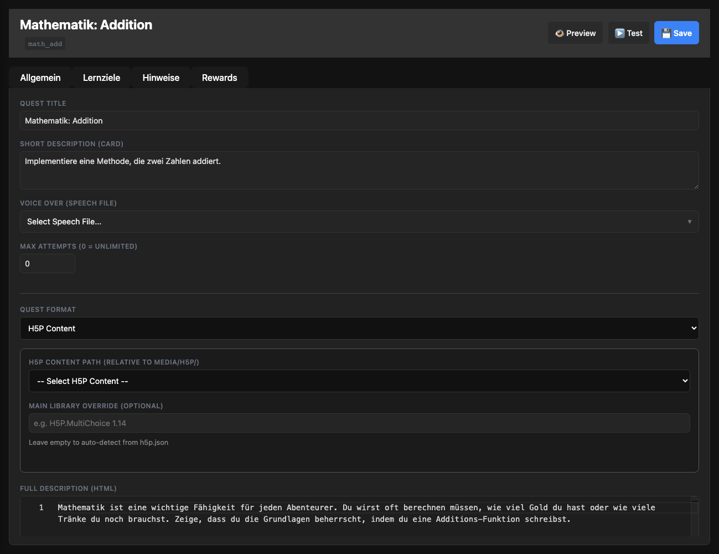Click the Preview button
719x554 pixels.
pyautogui.click(x=575, y=33)
